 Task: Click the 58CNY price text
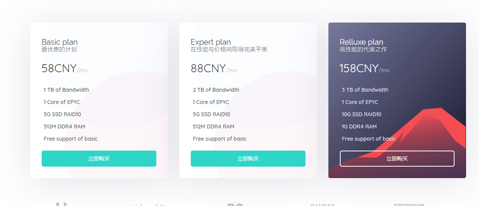coord(59,68)
